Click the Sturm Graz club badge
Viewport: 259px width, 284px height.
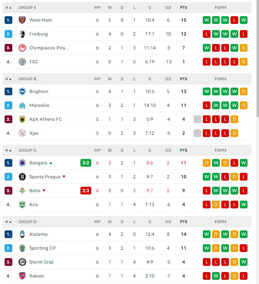click(x=22, y=262)
